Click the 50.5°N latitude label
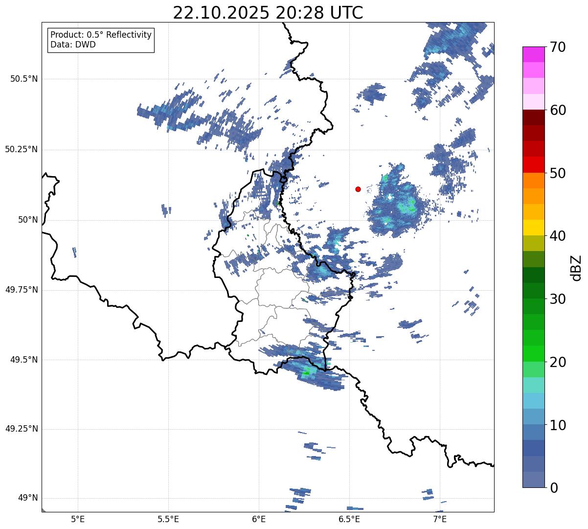The image size is (588, 529). pos(23,79)
